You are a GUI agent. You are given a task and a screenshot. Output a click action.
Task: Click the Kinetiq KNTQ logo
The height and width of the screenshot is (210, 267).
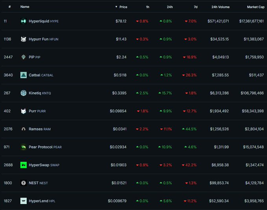24,93
